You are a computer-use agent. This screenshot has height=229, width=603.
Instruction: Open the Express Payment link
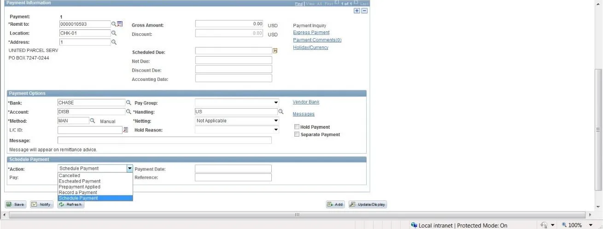tap(311, 33)
